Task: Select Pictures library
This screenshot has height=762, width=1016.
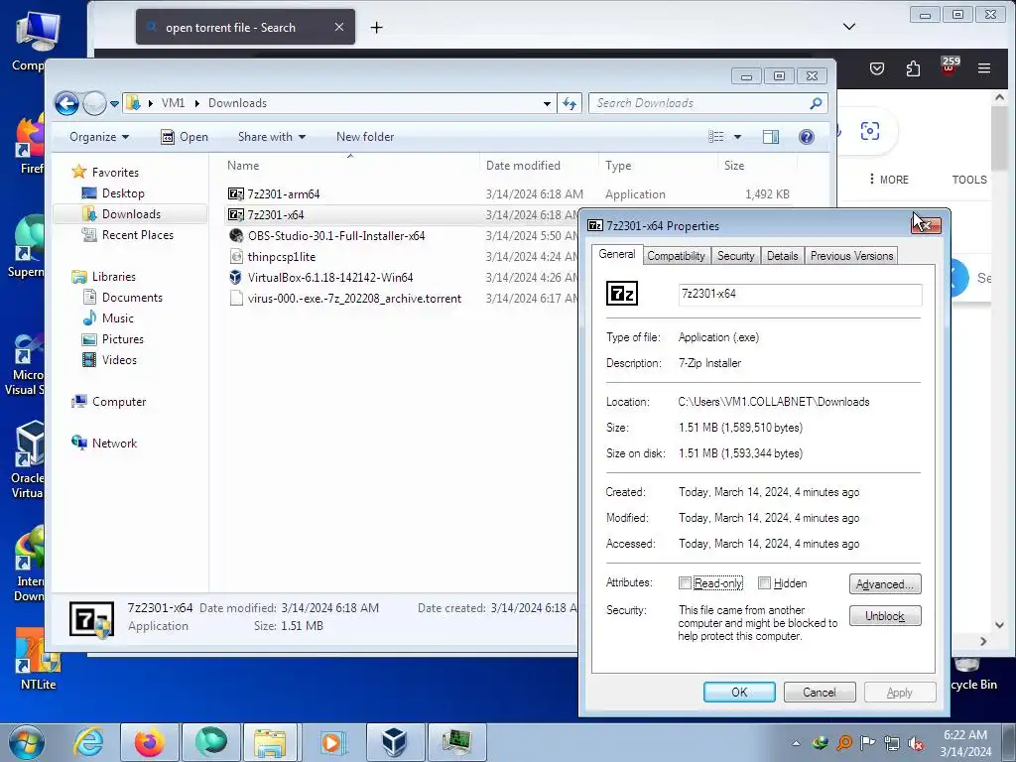Action: (113, 339)
